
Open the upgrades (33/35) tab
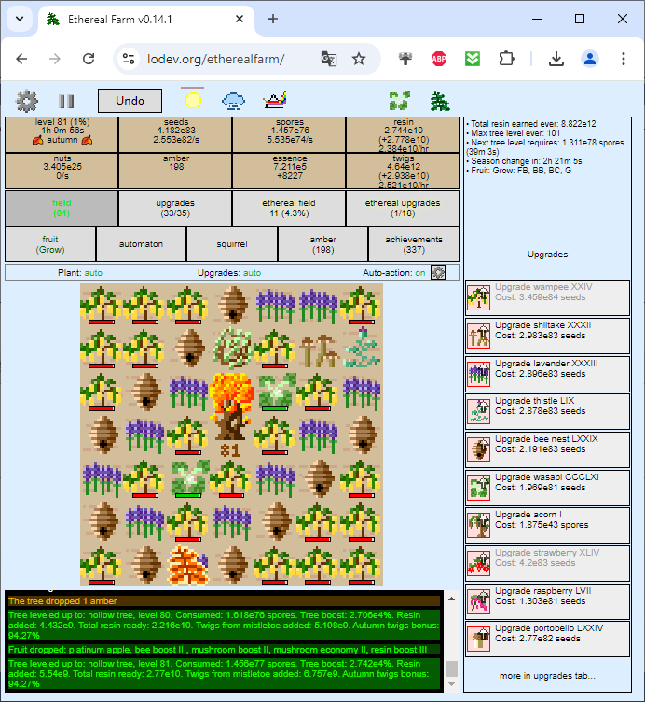175,208
